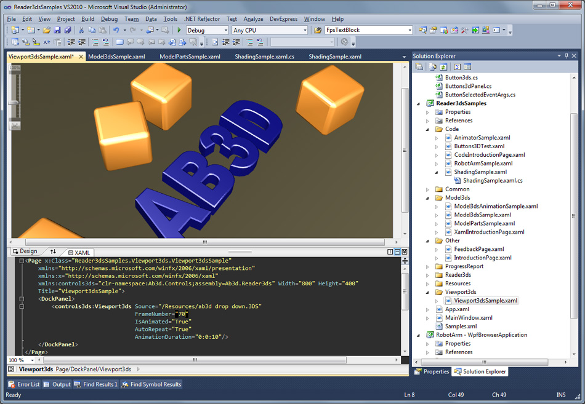Open the DevExpress menu
The height and width of the screenshot is (404, 585).
(x=283, y=19)
